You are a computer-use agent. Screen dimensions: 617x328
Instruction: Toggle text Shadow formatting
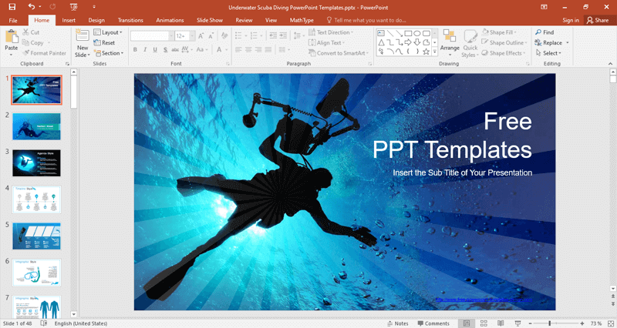(165, 49)
